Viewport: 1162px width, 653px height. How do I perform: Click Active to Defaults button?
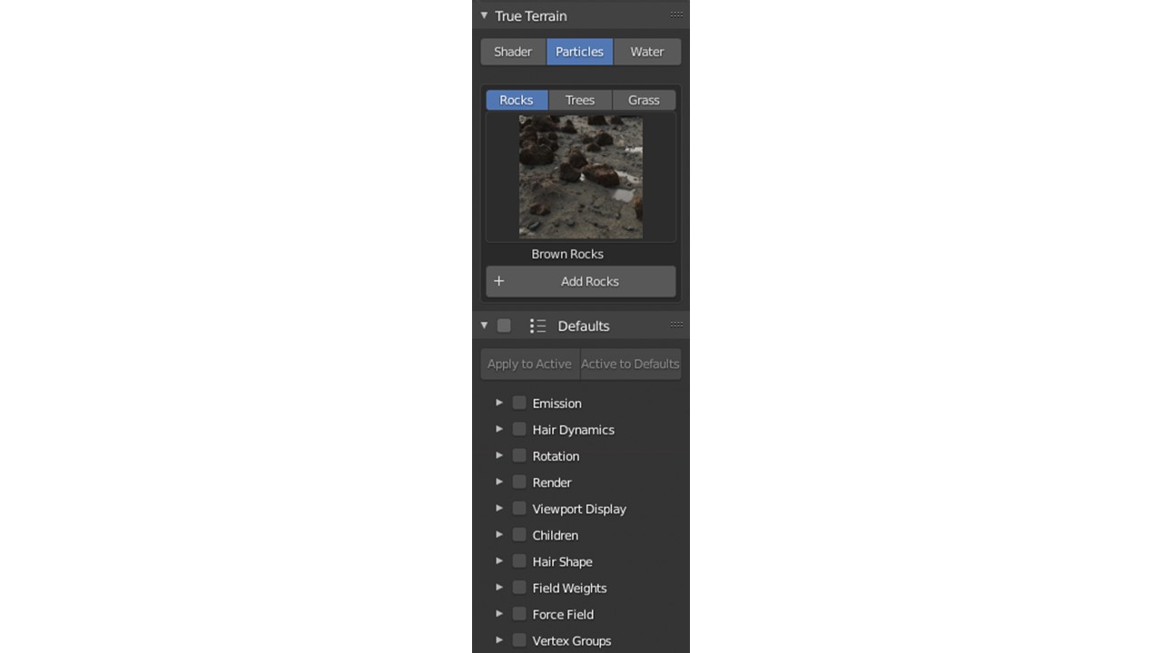coord(631,364)
